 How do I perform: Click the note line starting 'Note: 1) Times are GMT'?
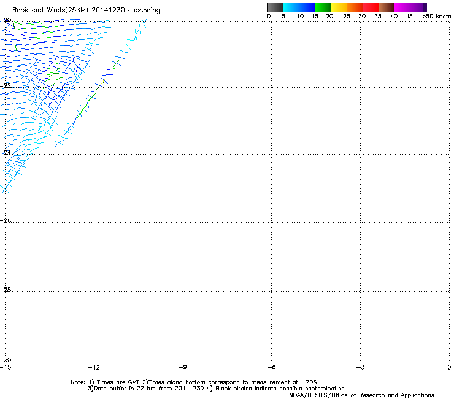pyautogui.click(x=194, y=382)
